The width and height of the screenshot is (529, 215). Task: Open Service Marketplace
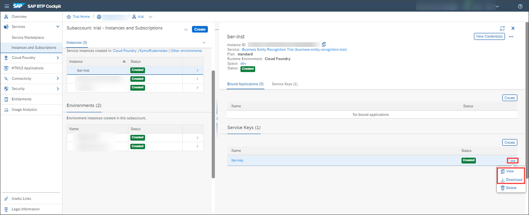(28, 38)
